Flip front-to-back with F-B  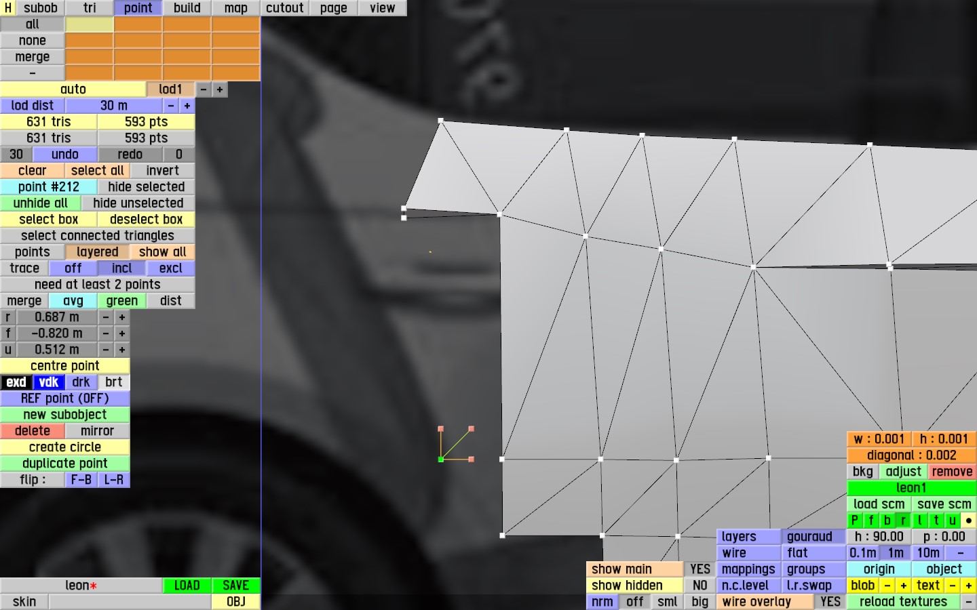[81, 480]
